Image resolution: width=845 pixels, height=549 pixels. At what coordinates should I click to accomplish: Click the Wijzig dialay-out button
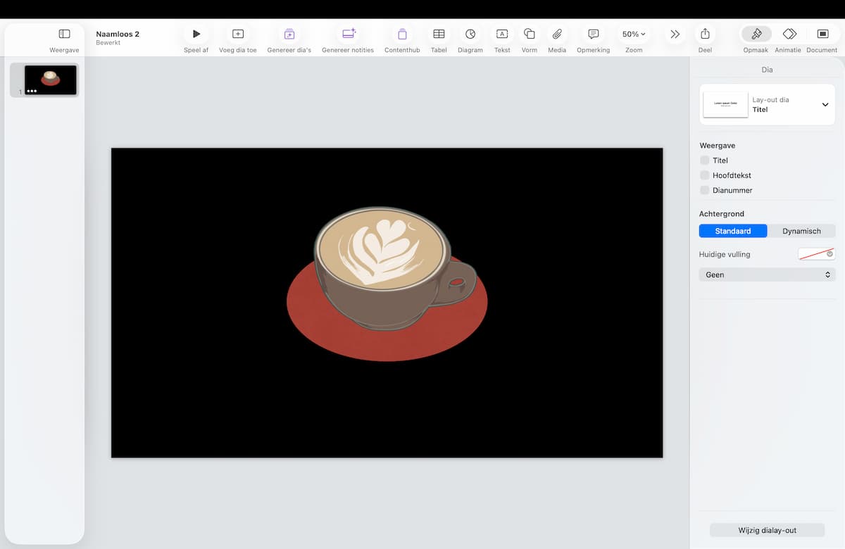coord(767,530)
